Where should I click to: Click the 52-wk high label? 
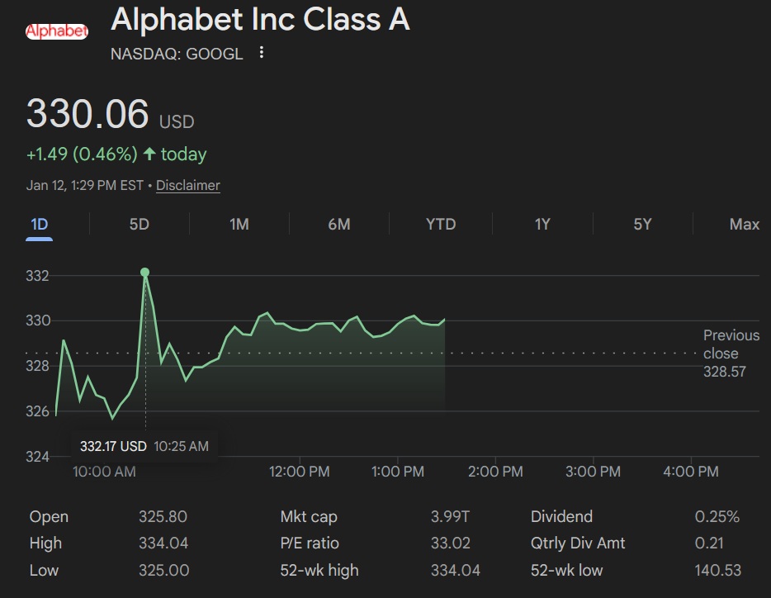click(x=319, y=570)
